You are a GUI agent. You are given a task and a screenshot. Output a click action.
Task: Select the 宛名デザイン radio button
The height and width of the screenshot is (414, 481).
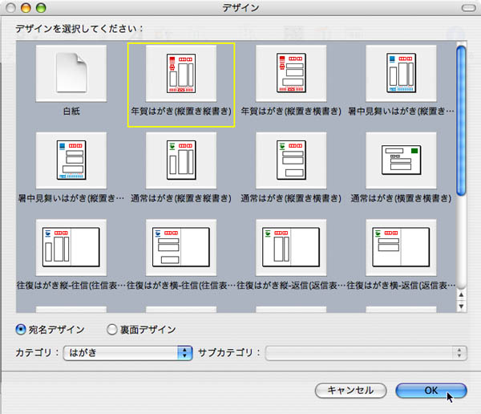[x=22, y=329]
